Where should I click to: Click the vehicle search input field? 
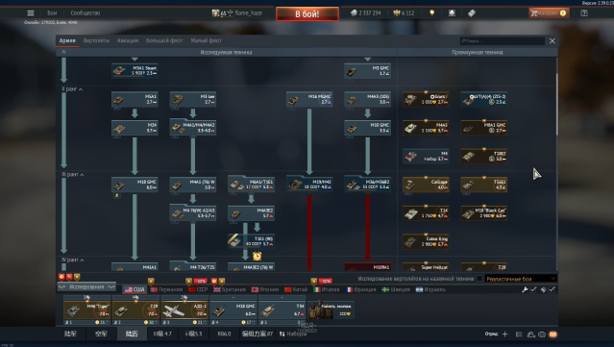click(502, 40)
